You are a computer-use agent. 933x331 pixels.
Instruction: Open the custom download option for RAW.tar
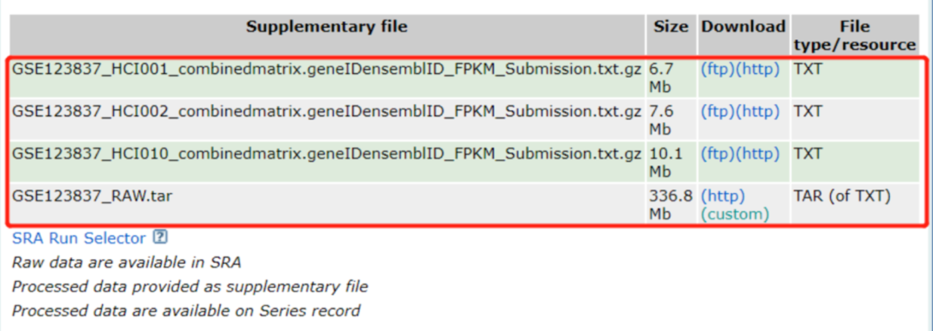coord(735,214)
